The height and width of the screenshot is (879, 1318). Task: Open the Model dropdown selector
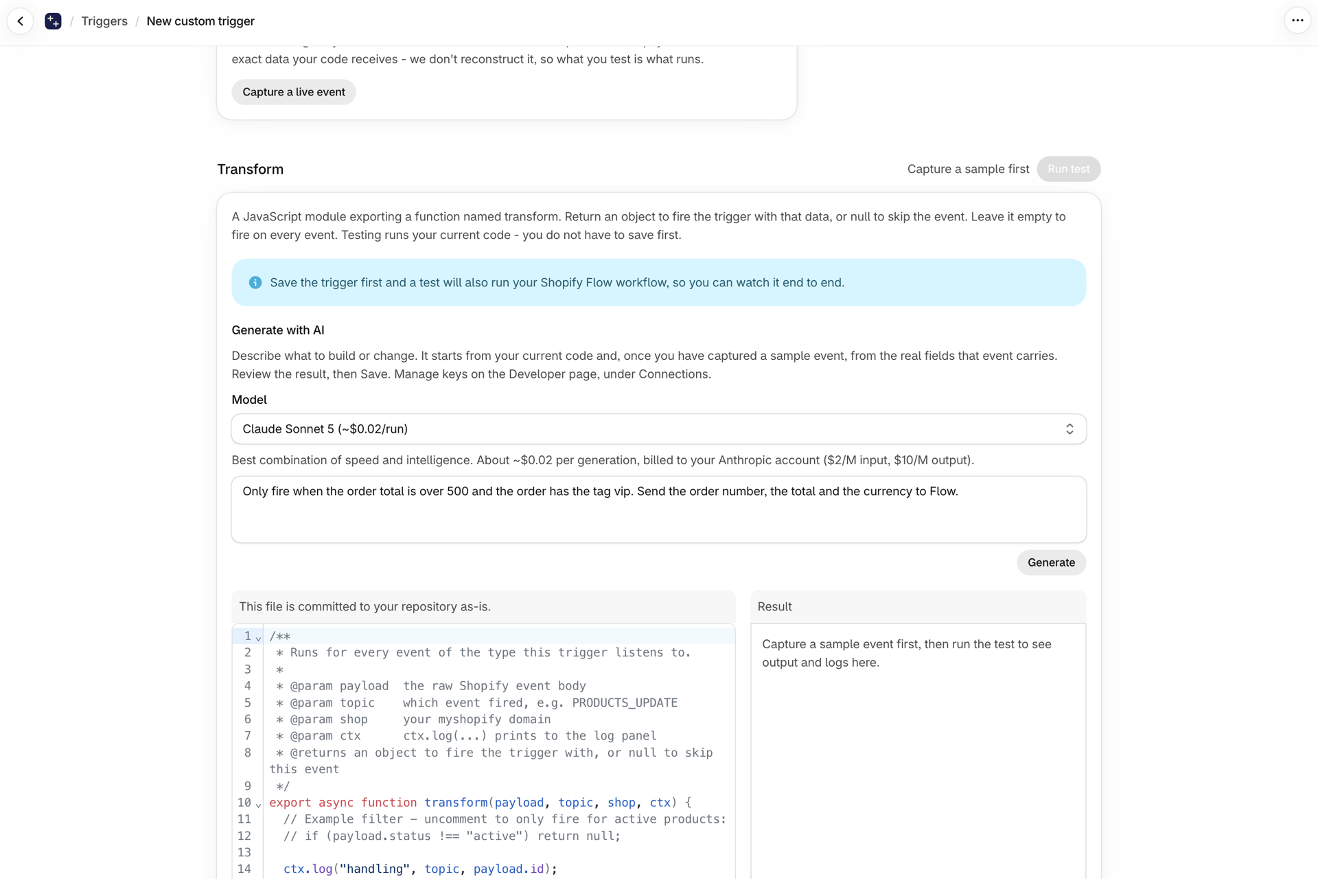pyautogui.click(x=658, y=429)
